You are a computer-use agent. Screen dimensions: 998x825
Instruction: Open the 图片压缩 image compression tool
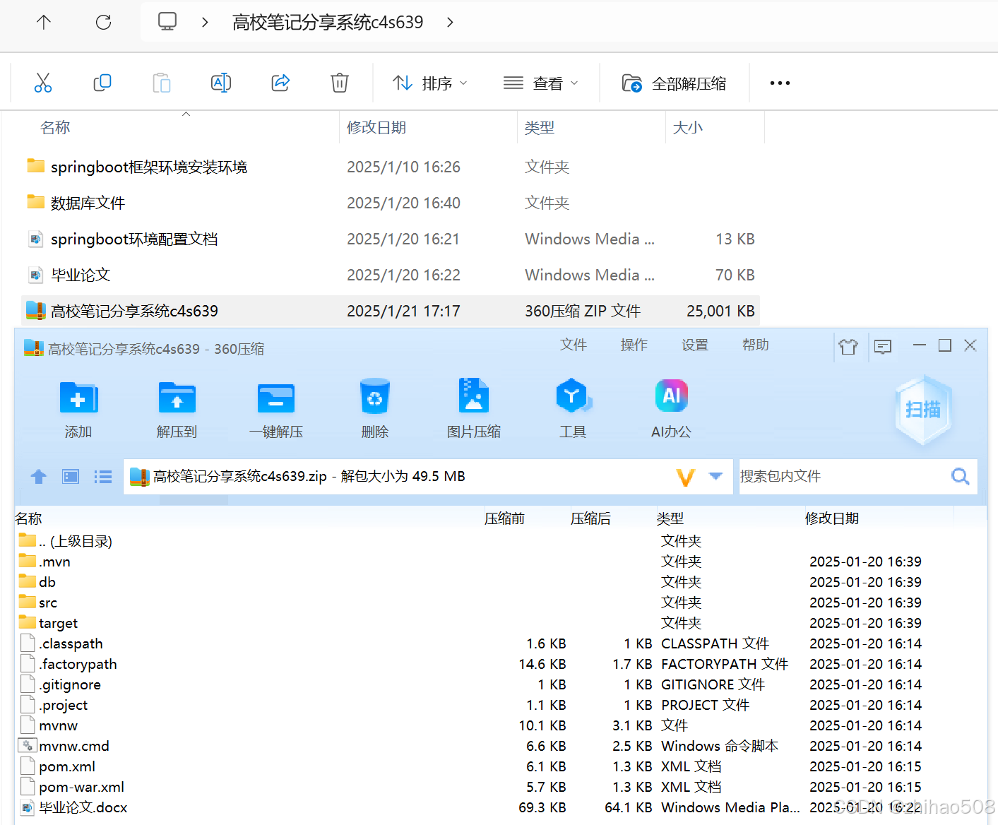pos(474,408)
